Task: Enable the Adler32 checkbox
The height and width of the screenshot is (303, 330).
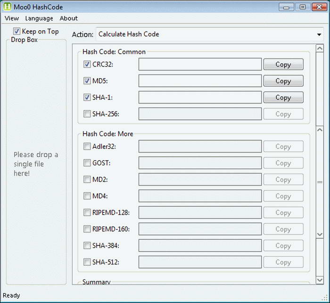Action: [x=87, y=146]
